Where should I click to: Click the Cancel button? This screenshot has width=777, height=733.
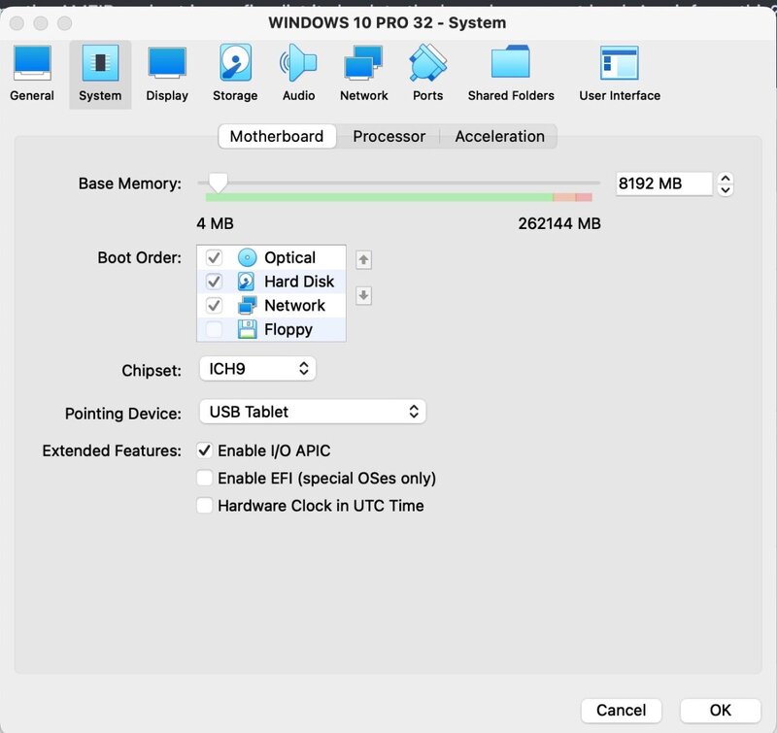tap(621, 711)
